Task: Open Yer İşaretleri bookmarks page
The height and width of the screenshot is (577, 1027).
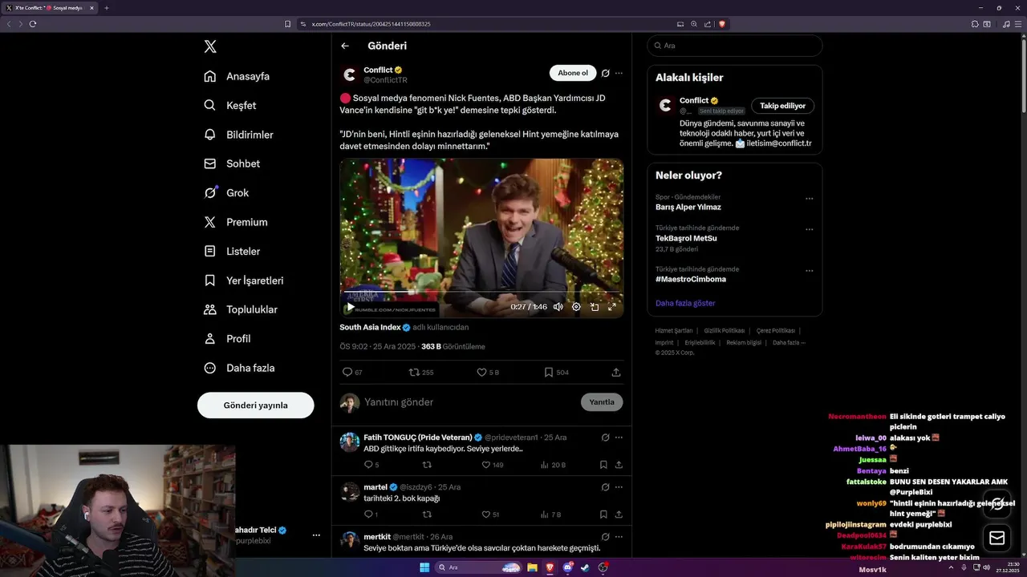Action: coord(244,280)
